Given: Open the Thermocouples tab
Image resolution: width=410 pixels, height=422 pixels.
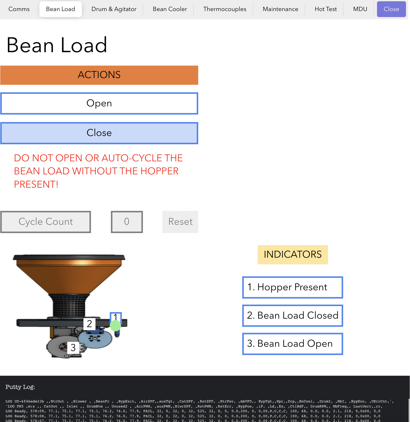Looking at the screenshot, I should coord(225,9).
